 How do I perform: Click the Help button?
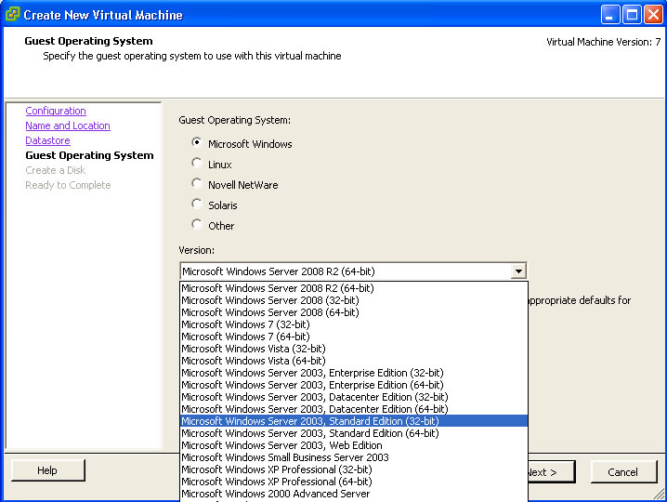[48, 470]
